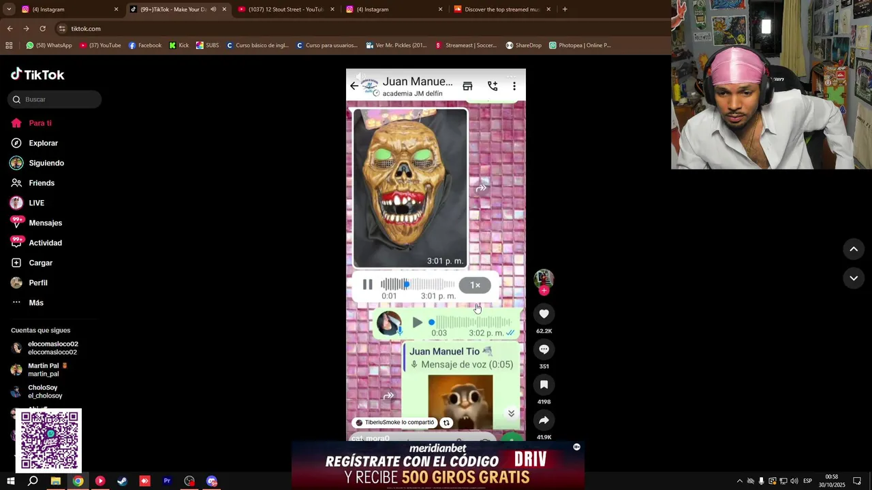Click repost icon beside TiberiuSmoke lo compartió
This screenshot has height=490, width=872.
point(446,423)
